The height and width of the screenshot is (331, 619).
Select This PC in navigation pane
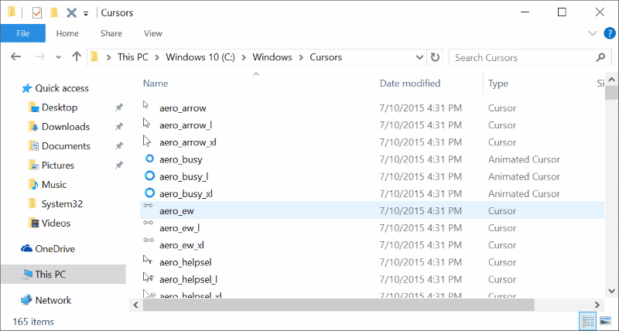tap(50, 275)
